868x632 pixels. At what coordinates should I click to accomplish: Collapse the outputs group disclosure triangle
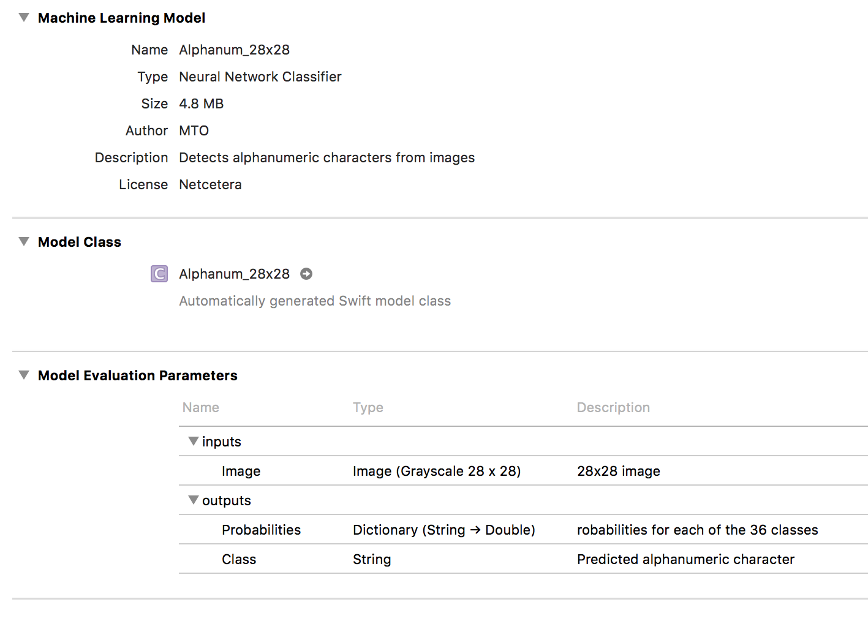click(194, 500)
